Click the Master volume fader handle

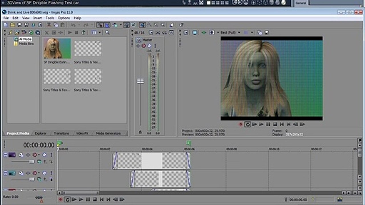click(140, 81)
